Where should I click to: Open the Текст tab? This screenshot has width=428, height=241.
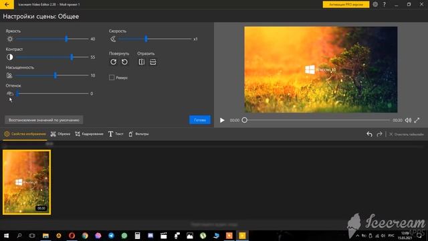click(x=116, y=134)
